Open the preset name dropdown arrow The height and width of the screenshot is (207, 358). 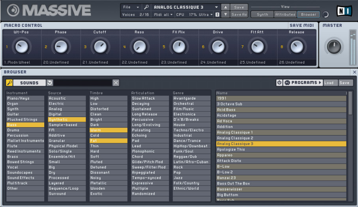[x=216, y=7]
